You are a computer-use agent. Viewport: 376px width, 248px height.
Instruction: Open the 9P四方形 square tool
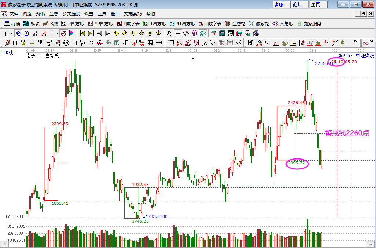(x=100, y=23)
